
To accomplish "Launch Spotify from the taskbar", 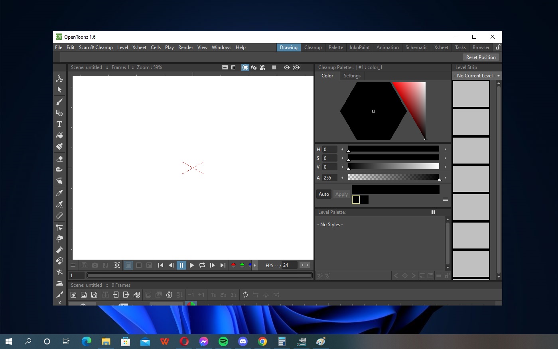I will [x=223, y=341].
